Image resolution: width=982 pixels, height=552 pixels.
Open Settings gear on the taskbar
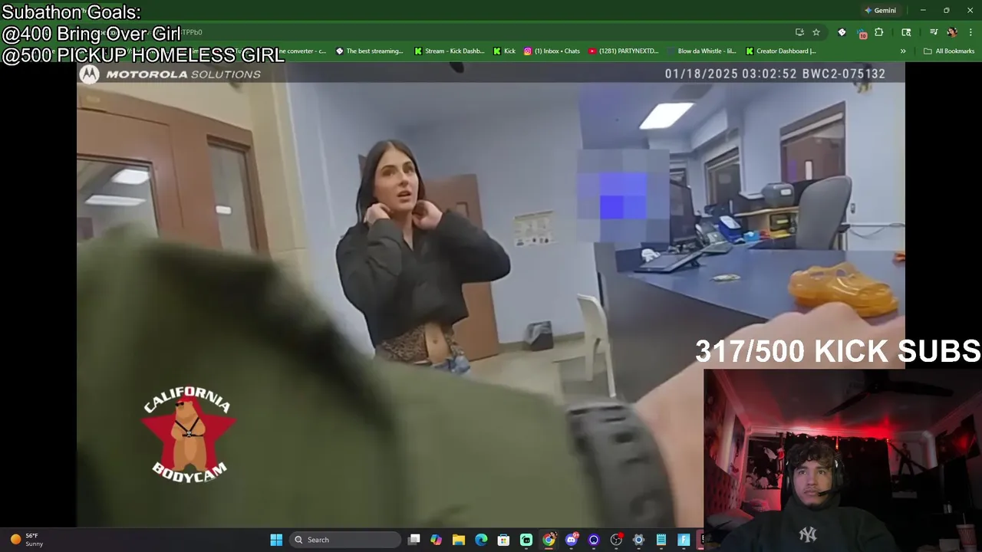pos(638,540)
